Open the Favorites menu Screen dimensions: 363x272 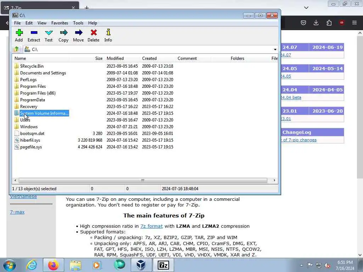point(60,23)
